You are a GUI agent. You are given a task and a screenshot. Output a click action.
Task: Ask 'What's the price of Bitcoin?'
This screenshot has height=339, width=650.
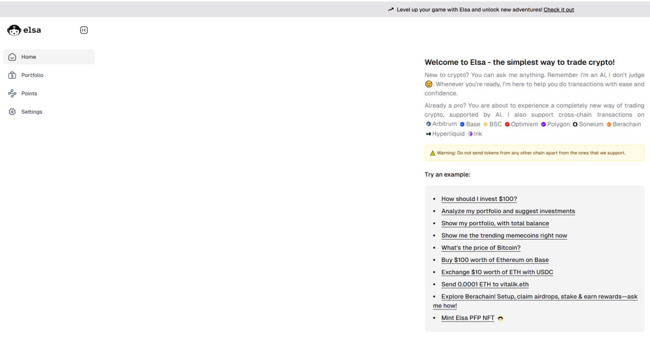481,248
